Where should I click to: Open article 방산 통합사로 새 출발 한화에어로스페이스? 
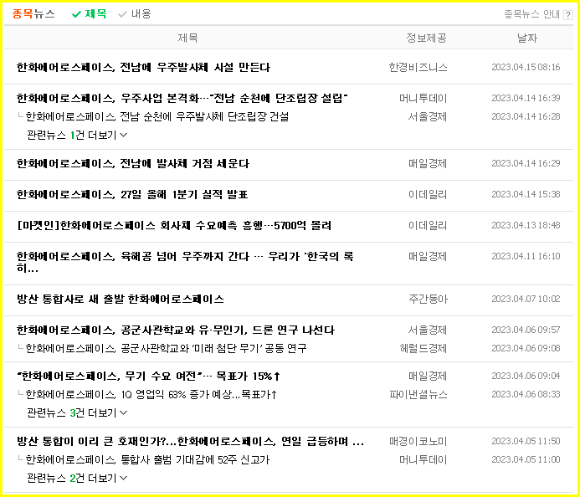tap(121, 300)
